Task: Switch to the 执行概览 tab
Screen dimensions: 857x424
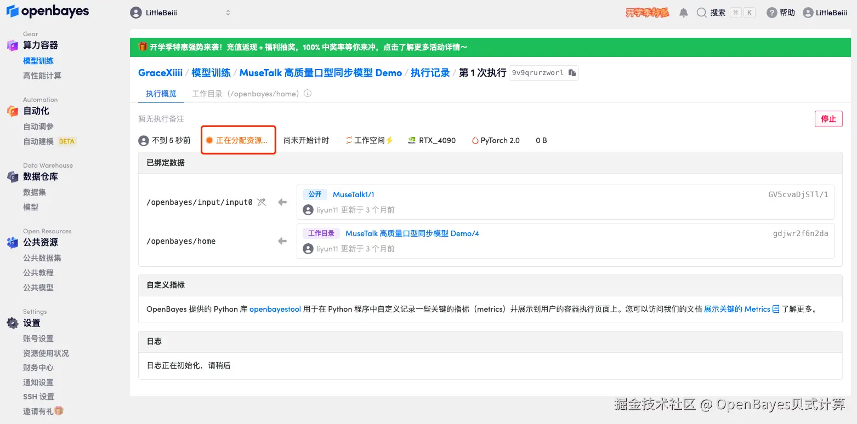Action: click(x=161, y=94)
